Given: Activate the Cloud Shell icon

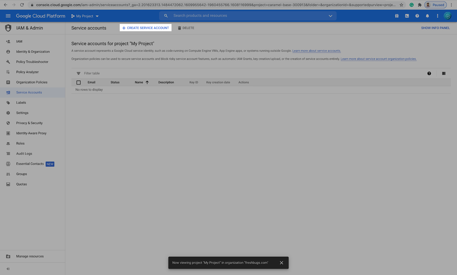Looking at the screenshot, I should point(407,16).
